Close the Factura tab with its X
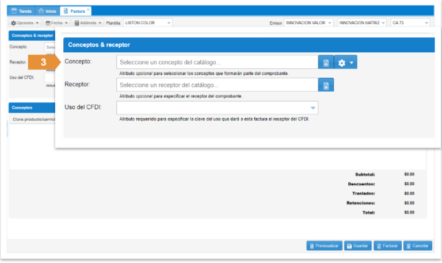Image resolution: width=442 pixels, height=263 pixels. tap(88, 10)
